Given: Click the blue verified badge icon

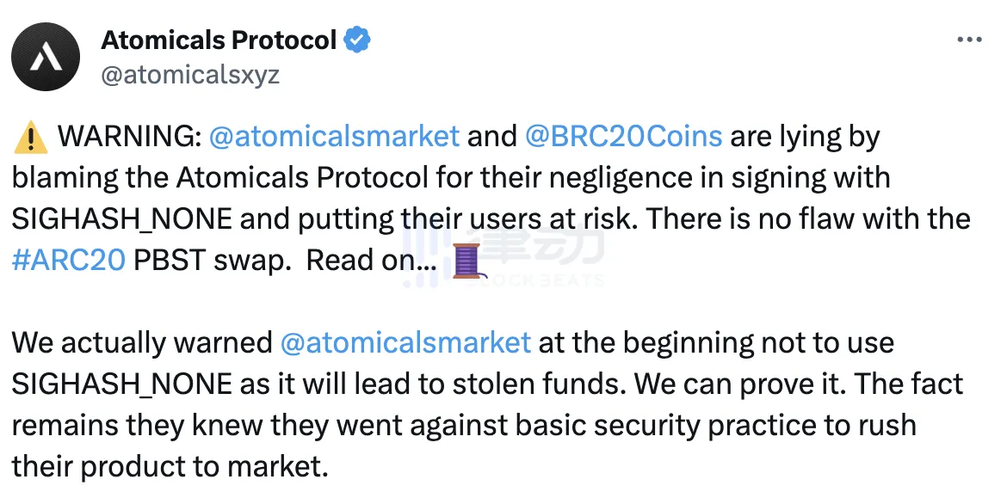Looking at the screenshot, I should click(x=358, y=40).
